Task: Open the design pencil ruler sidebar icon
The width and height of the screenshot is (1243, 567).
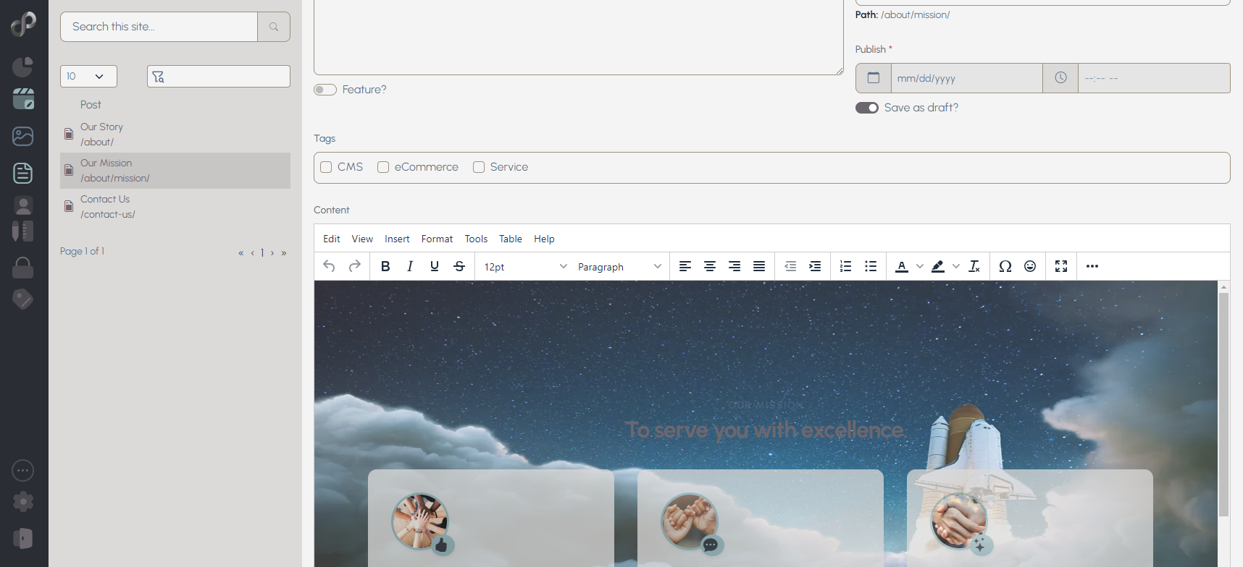Action: 23,231
